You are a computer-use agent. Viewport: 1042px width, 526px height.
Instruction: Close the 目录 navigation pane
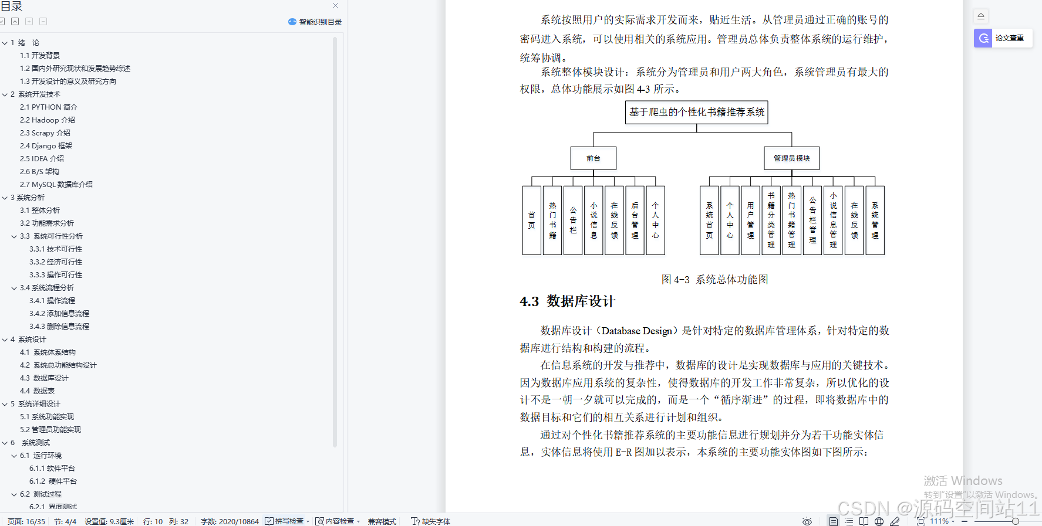(335, 6)
